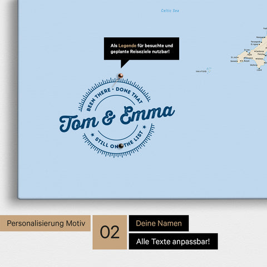Click the star right of THE LIST
The height and width of the screenshot is (267, 267).
click(144, 127)
